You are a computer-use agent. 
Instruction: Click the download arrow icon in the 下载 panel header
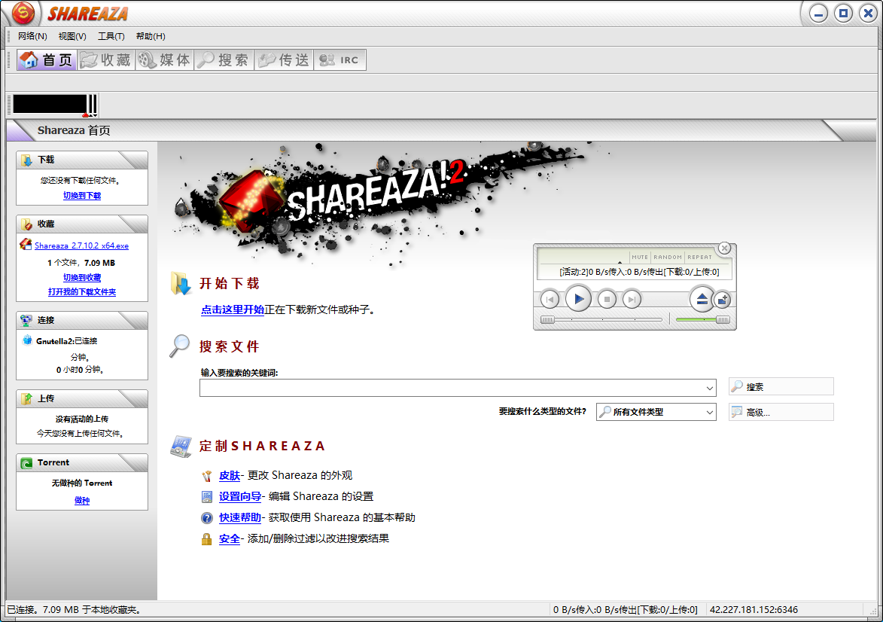pyautogui.click(x=26, y=160)
